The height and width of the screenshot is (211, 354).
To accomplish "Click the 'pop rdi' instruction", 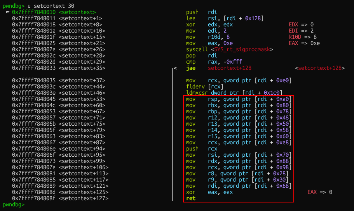I will tap(200, 56).
